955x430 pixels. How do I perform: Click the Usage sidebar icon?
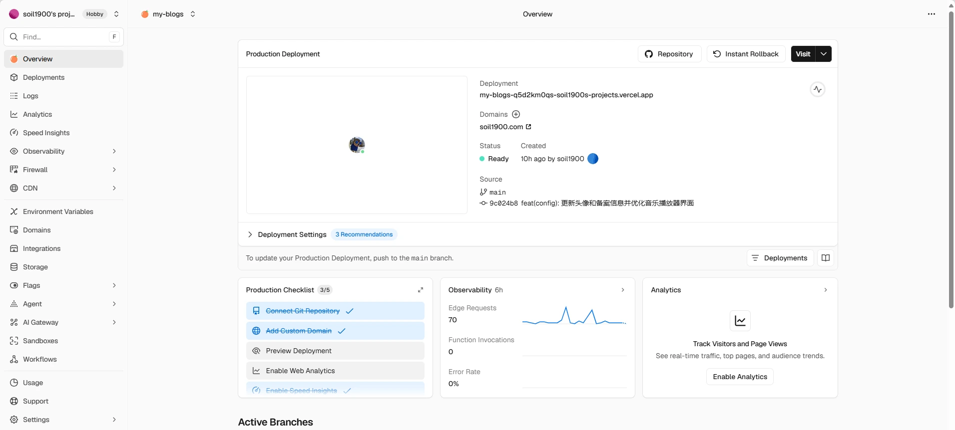(x=14, y=383)
